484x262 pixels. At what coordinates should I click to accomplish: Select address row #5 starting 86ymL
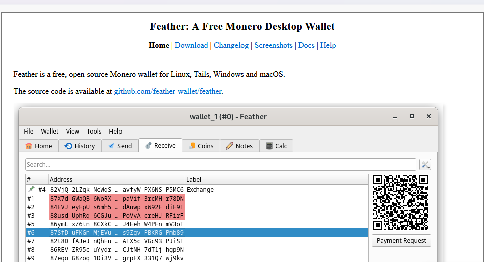[197, 224]
